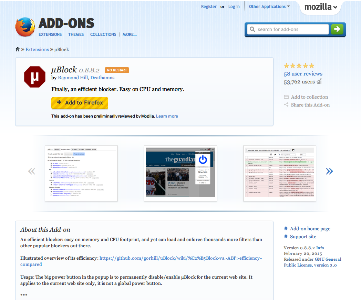Open the mozilla dropdown menu
The image size is (361, 300).
click(320, 6)
